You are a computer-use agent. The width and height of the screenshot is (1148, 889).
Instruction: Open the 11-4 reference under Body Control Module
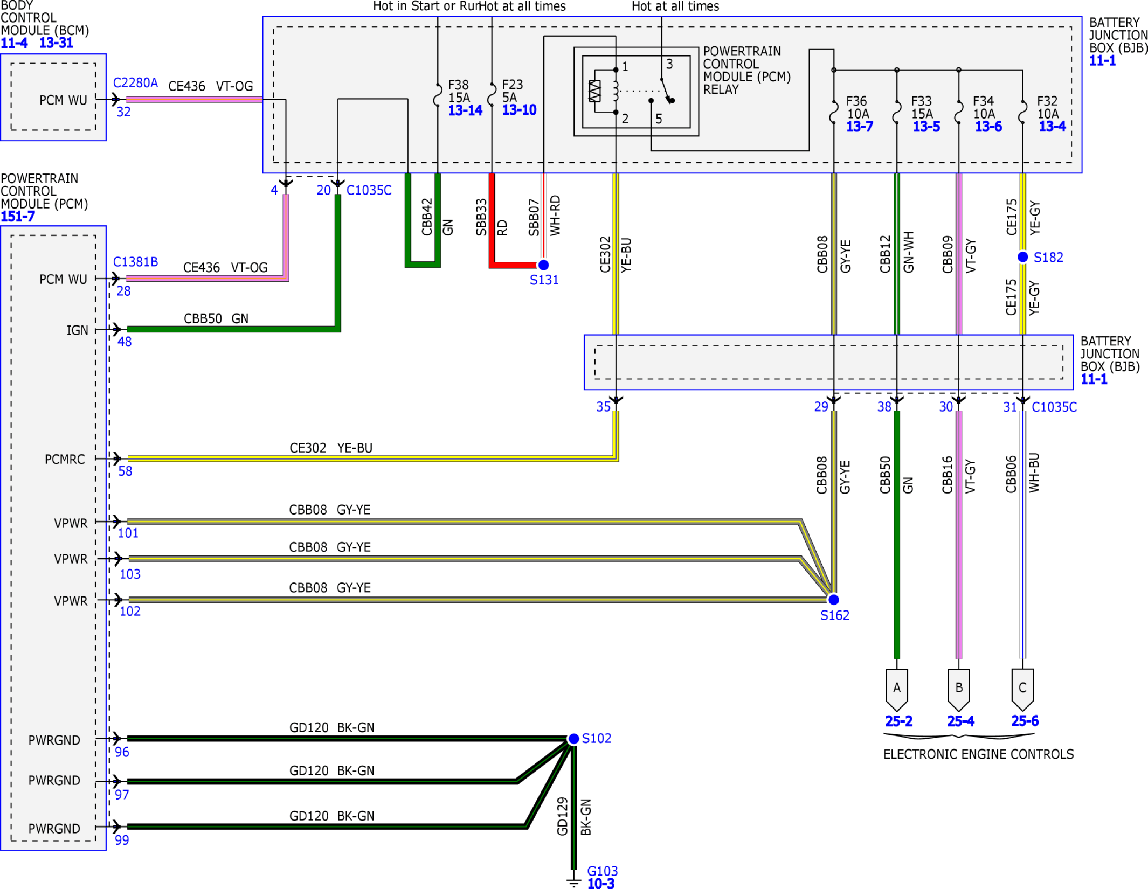(x=14, y=43)
